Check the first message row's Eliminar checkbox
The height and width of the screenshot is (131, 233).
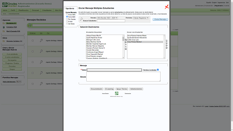(x=32, y=40)
